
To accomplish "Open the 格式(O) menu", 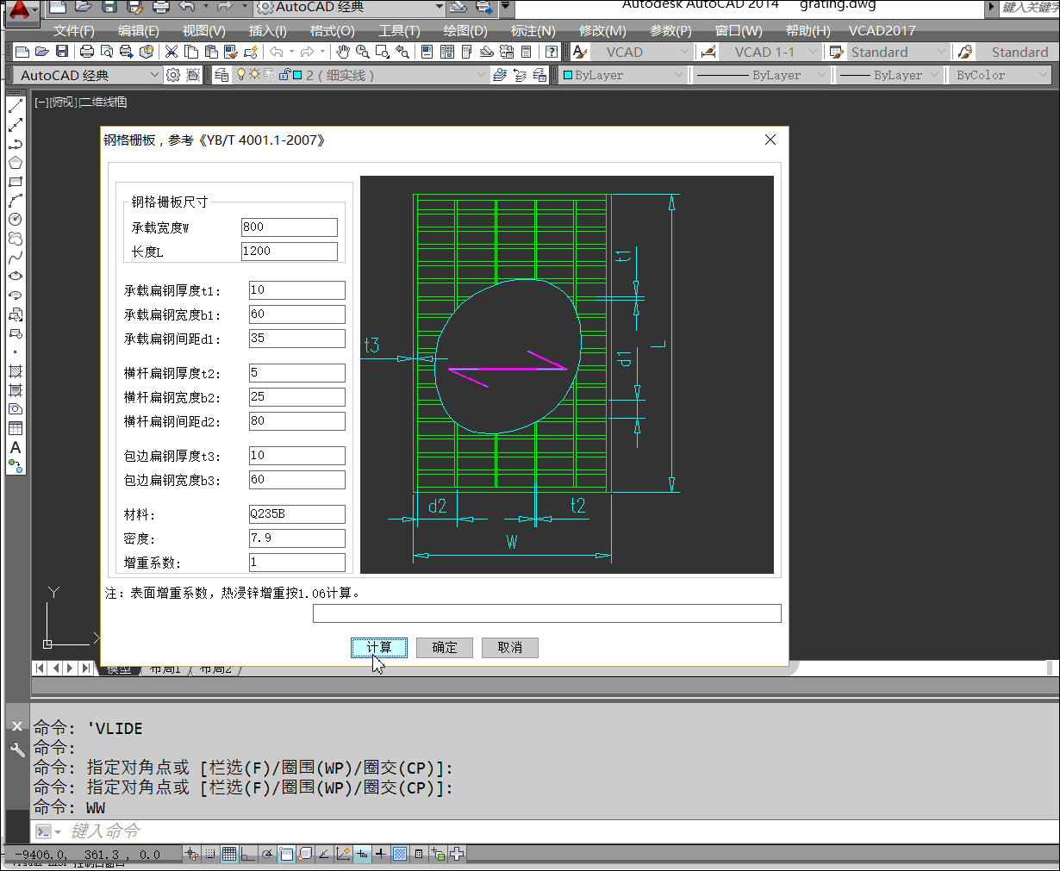I will tap(332, 30).
